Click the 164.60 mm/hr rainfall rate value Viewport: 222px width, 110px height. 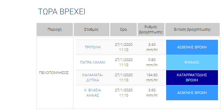pos(152,78)
